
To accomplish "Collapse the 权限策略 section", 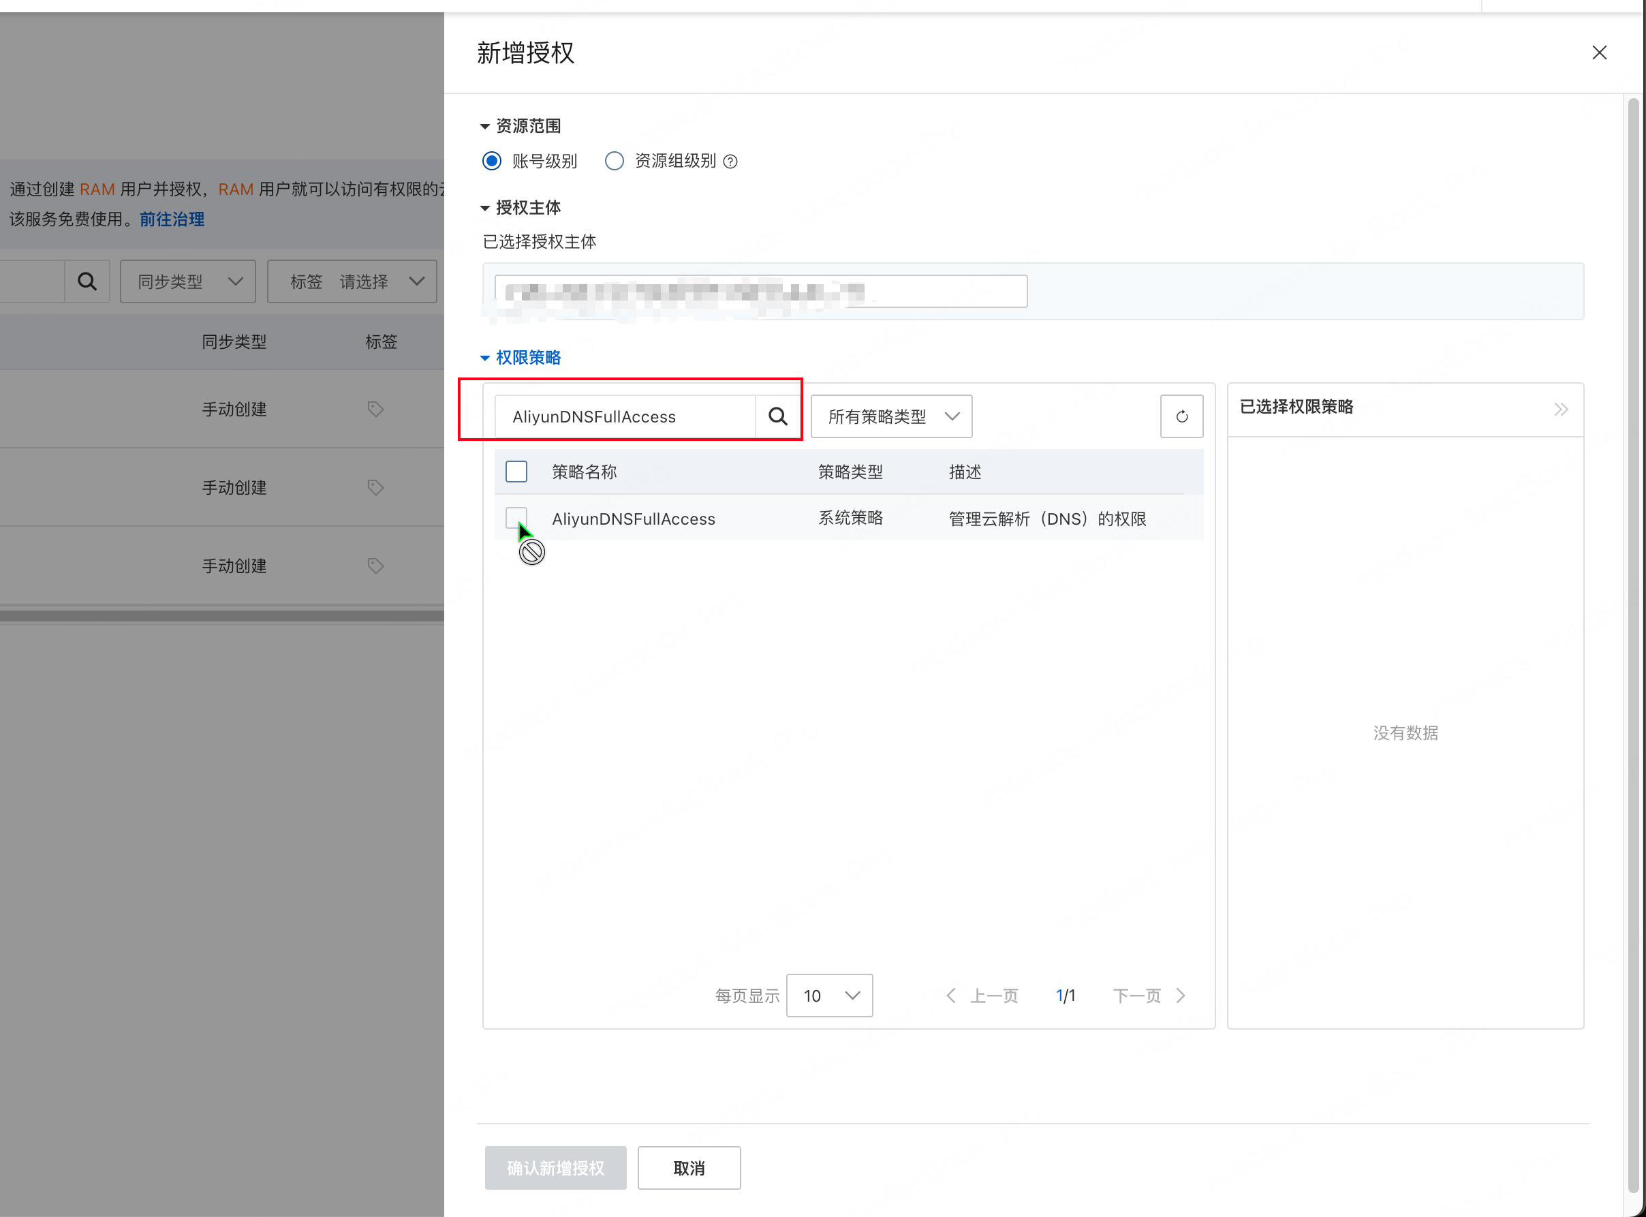I will [x=520, y=357].
